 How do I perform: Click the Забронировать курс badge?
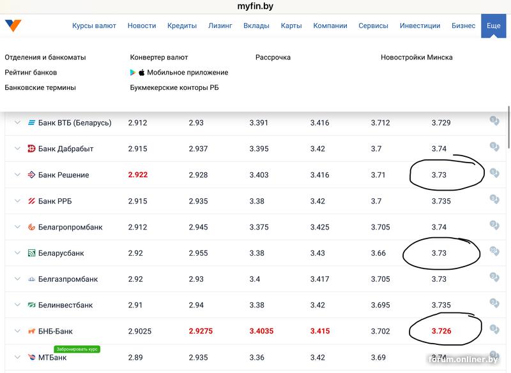pyautogui.click(x=77, y=349)
